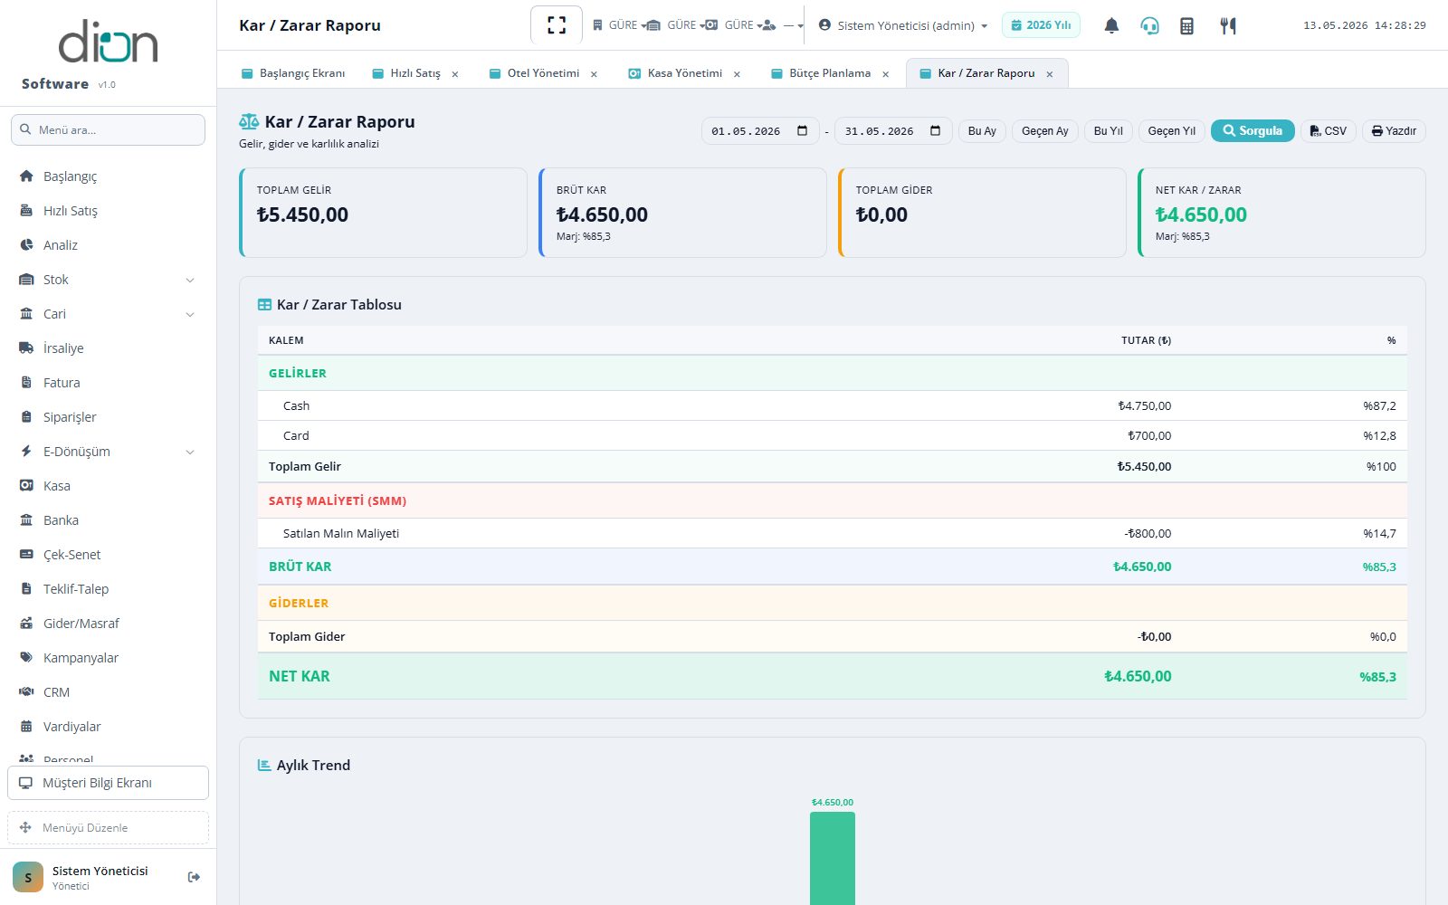This screenshot has width=1448, height=905.
Task: Open the Sistem Yöneticisi (admin) dropdown
Action: (x=903, y=25)
